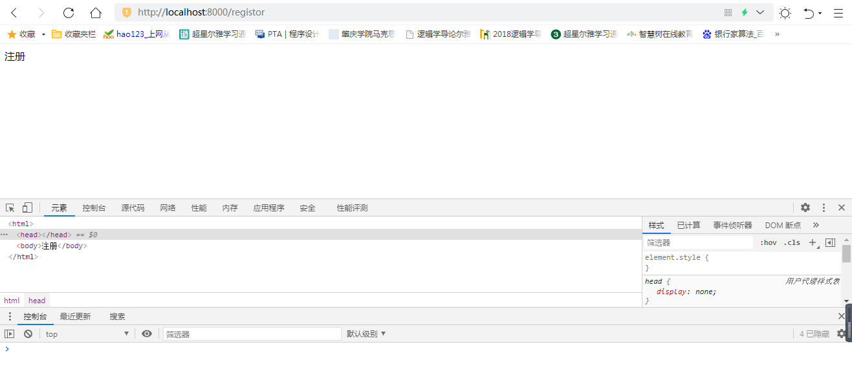Switch to the 已计算 pane tab

tap(688, 225)
